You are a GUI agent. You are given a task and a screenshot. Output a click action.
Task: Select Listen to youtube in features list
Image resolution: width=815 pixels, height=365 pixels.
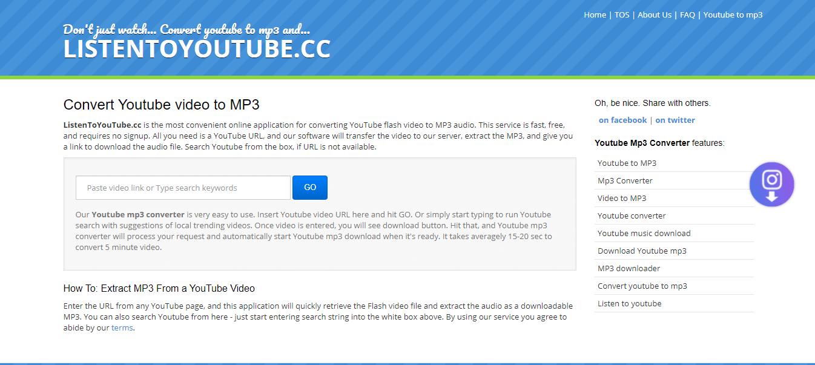[x=629, y=303]
